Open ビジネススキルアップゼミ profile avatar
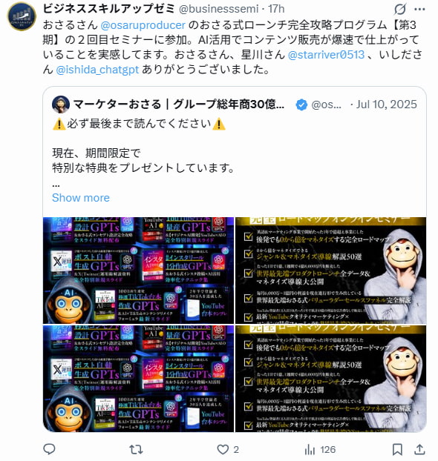This screenshot has height=461, width=438. point(22,16)
